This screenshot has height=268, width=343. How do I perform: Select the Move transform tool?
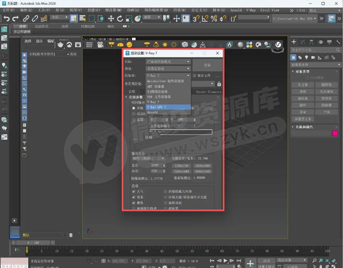[x=111, y=19]
